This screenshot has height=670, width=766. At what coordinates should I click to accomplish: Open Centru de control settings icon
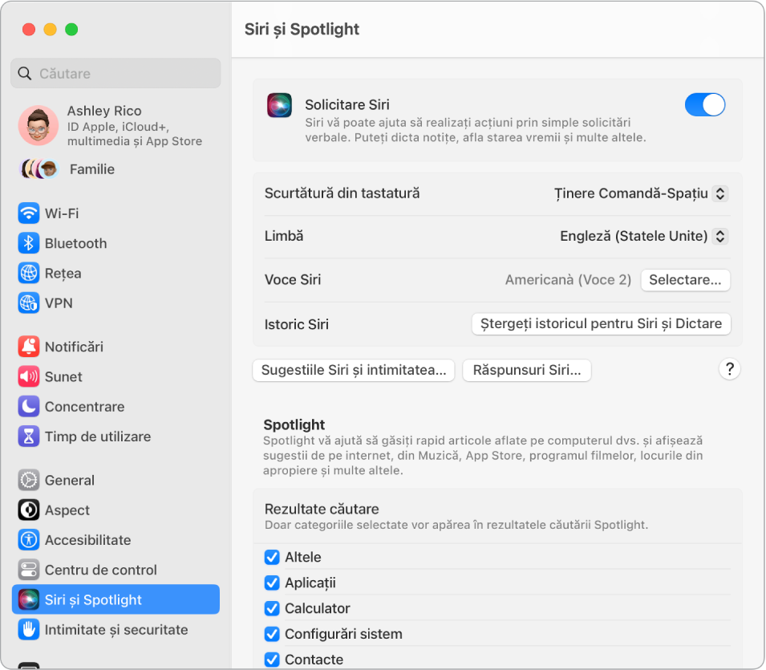pos(29,570)
